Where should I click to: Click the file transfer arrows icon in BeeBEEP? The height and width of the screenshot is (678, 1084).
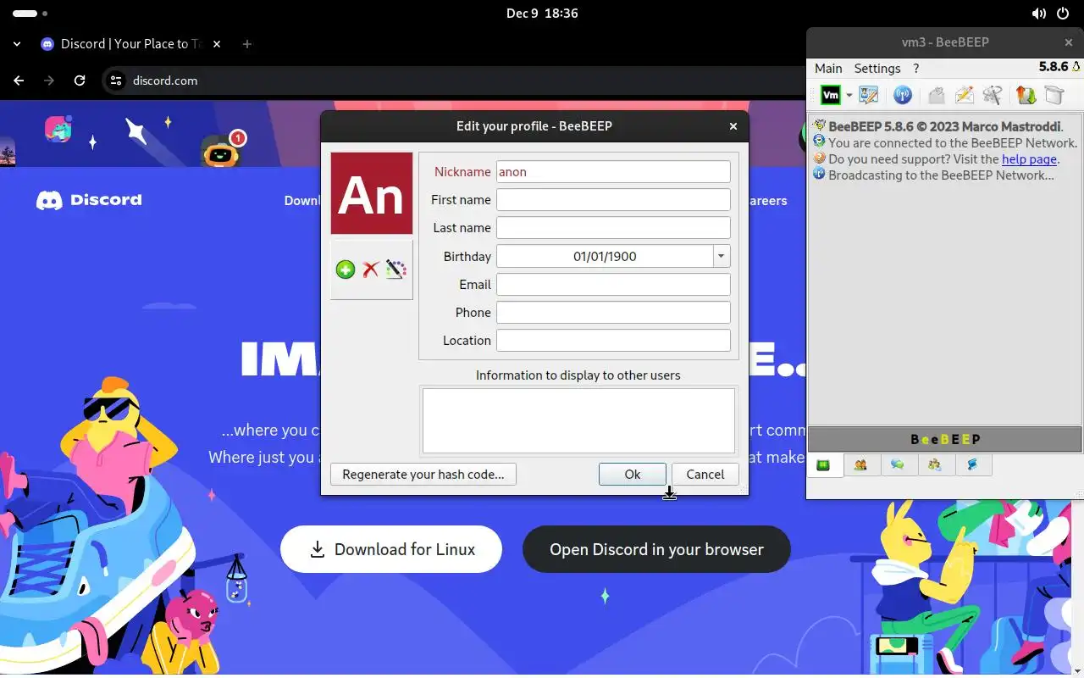pyautogui.click(x=1026, y=95)
